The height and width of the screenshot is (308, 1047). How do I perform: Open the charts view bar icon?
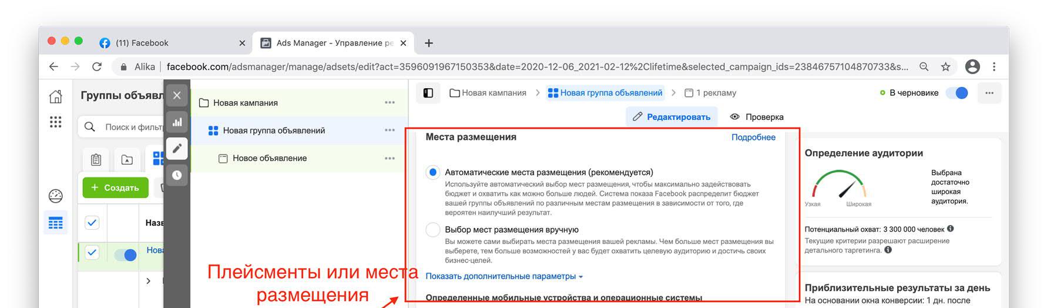point(177,122)
